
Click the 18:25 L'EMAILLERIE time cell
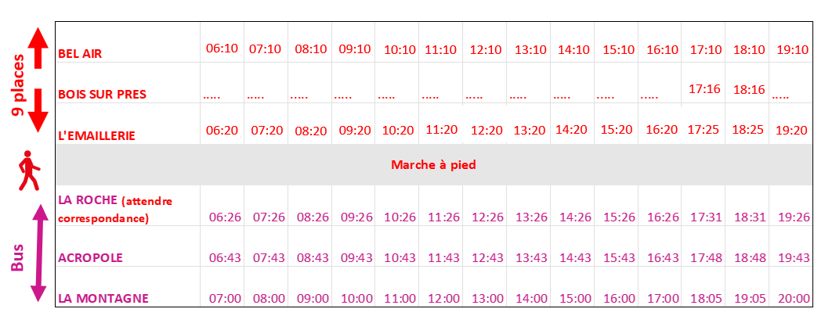749,129
